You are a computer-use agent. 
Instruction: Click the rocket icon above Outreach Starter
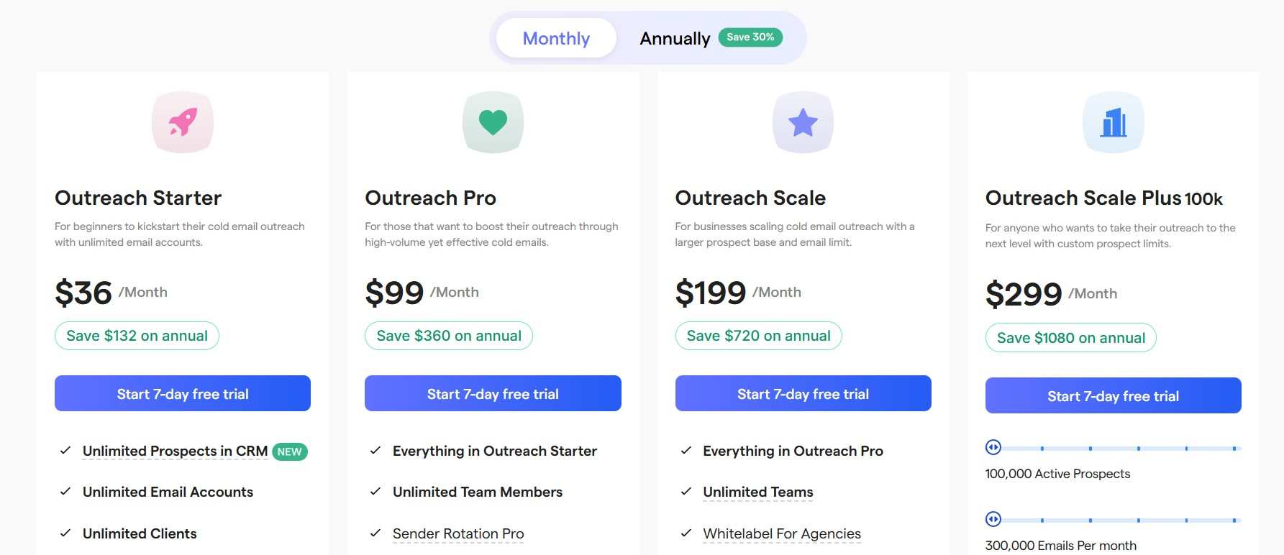click(182, 121)
